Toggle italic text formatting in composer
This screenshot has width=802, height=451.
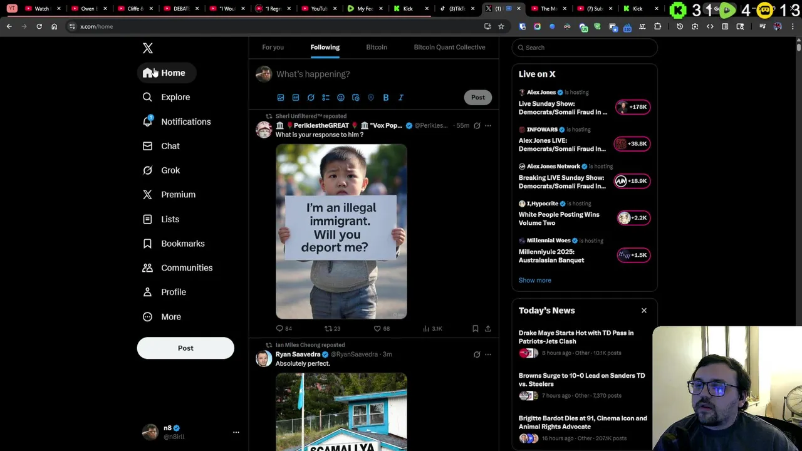[x=401, y=98]
